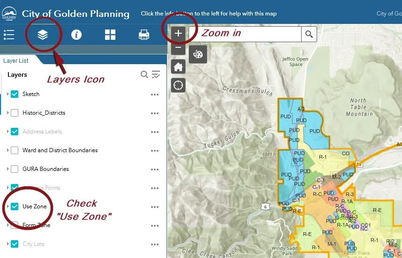Click the Home default extent button
The height and width of the screenshot is (258, 402).
coord(178,66)
